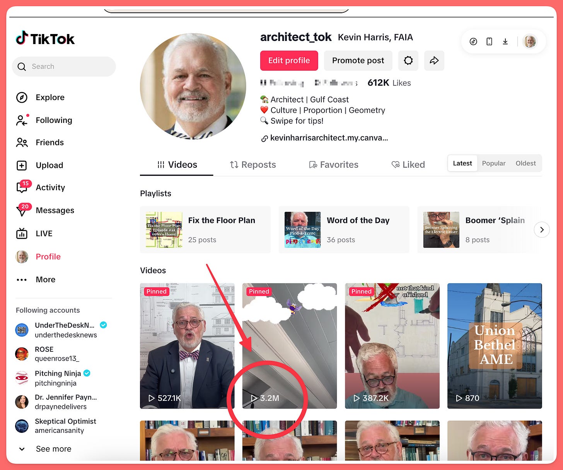Viewport: 563px width, 470px height.
Task: Click the share profile arrow icon
Action: [x=434, y=61]
